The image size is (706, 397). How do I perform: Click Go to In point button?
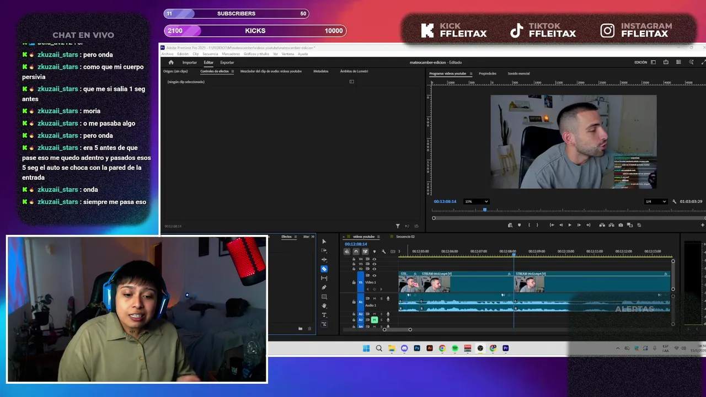[552, 225]
